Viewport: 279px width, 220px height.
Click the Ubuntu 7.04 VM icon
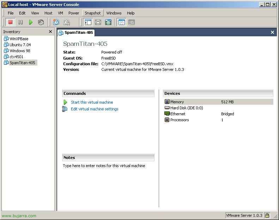6,44
